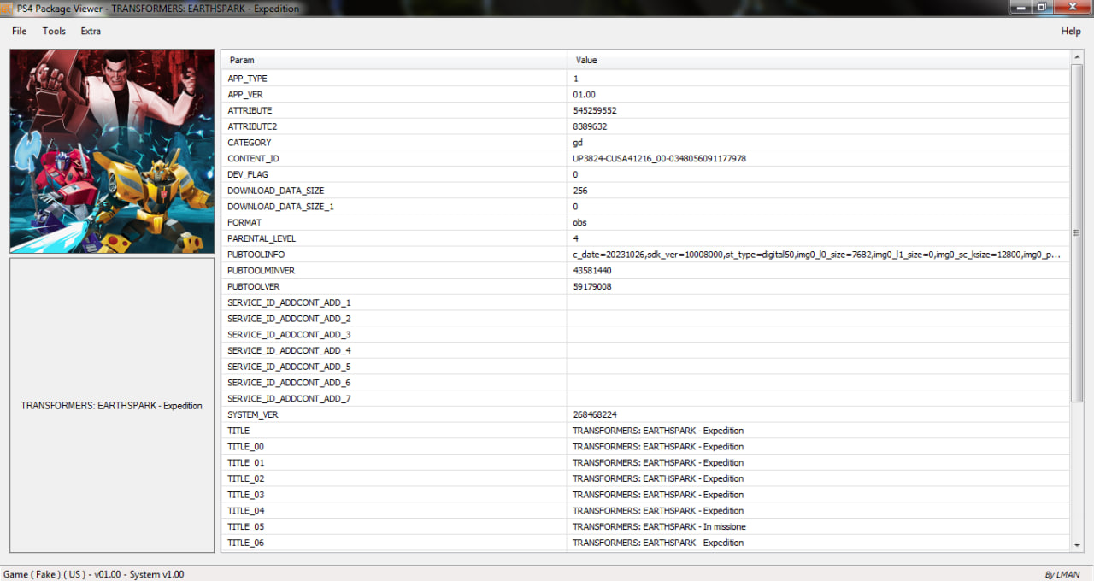Open the Help menu

pyautogui.click(x=1071, y=31)
